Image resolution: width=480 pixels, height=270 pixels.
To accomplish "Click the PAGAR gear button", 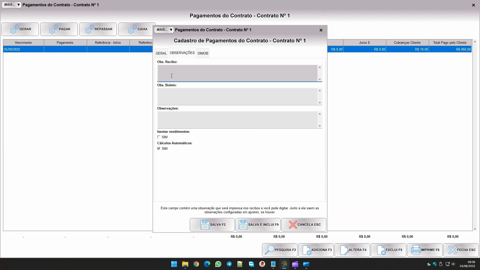I will tap(59, 29).
